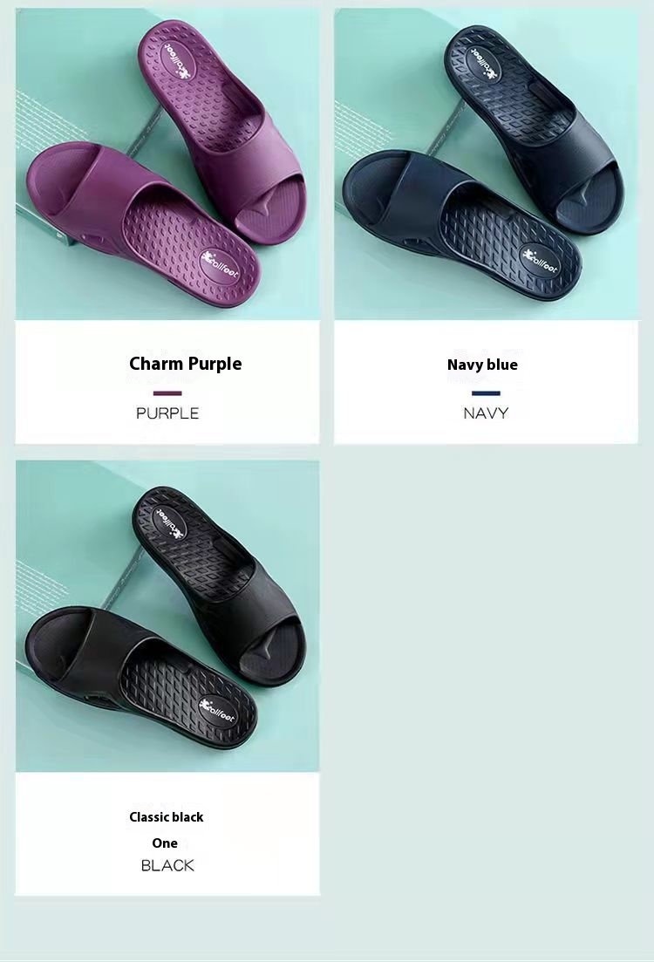Open the purple slippers product photo

pos(167,164)
